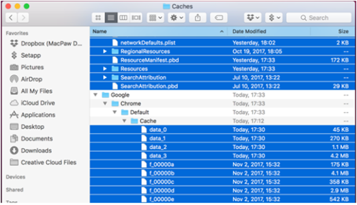Select the ResourceManifest.pbd file

[x=223, y=60]
